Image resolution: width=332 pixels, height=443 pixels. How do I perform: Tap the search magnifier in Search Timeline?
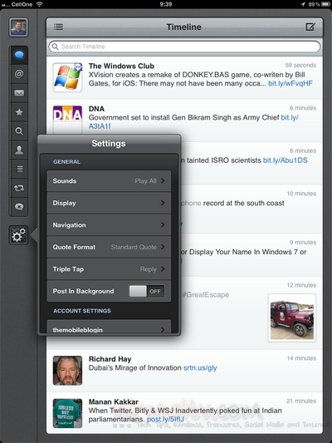(56, 47)
